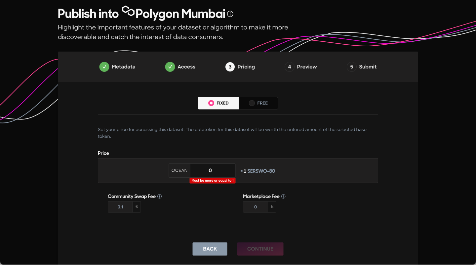Screen dimensions: 476x265
Task: Click the green checkmark for Access step
Action: pos(170,67)
